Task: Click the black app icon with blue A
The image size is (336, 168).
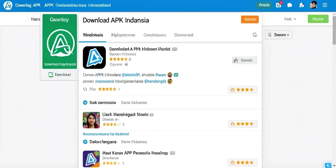Action: coord(94,57)
